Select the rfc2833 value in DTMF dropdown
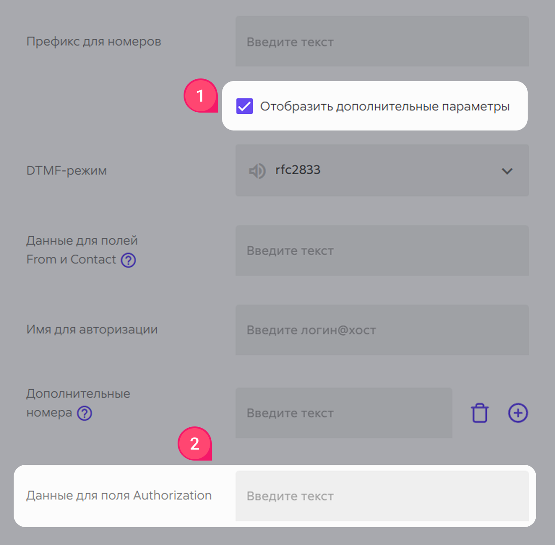The width and height of the screenshot is (555, 545). pos(298,170)
